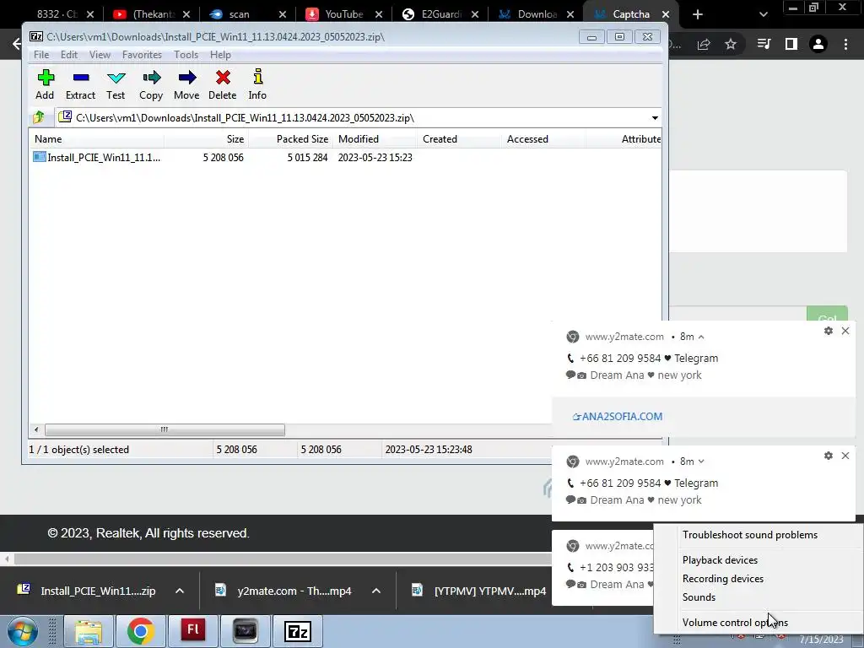Close the Captcha browser tab
The width and height of the screenshot is (864, 648).
tap(666, 14)
